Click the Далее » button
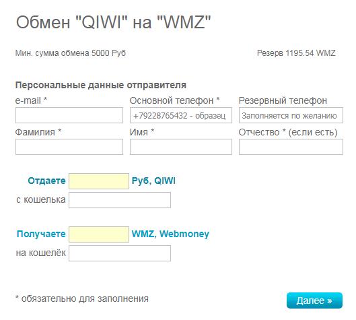 314,300
